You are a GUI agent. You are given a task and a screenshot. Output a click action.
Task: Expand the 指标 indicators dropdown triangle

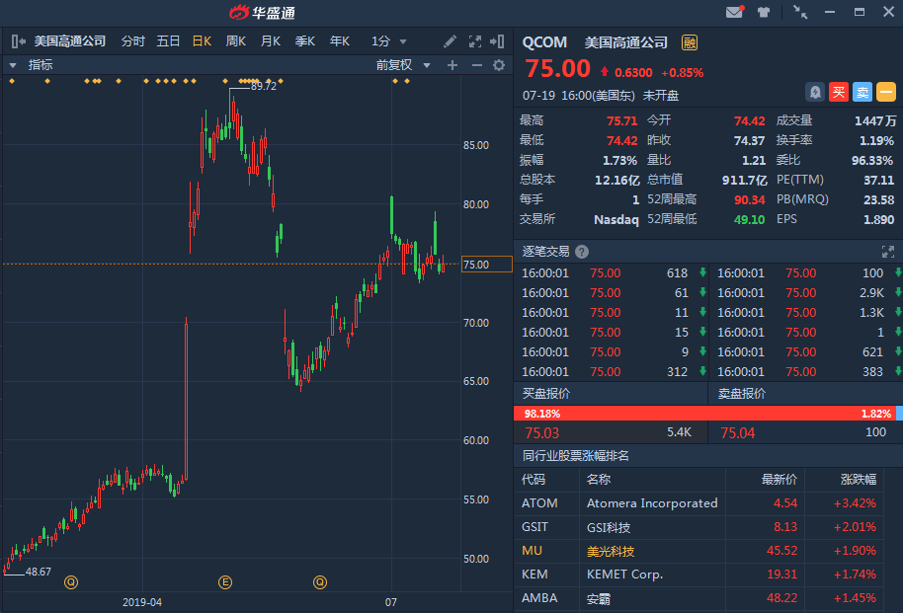[x=13, y=65]
